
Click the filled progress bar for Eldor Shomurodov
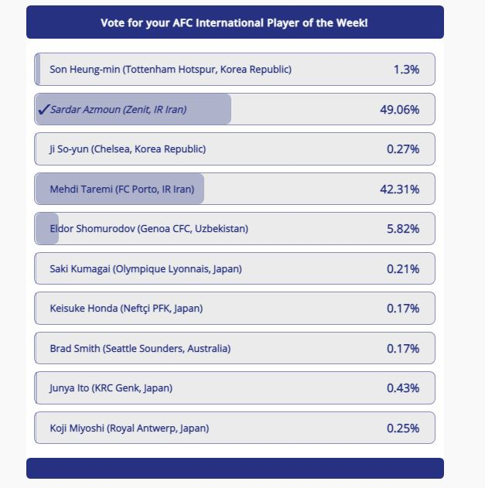[x=47, y=229]
